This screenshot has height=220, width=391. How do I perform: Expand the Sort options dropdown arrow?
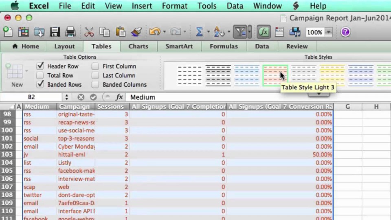(x=228, y=32)
